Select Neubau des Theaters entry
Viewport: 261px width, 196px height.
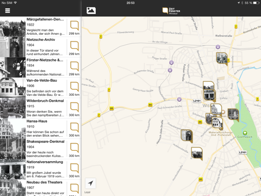(40, 188)
